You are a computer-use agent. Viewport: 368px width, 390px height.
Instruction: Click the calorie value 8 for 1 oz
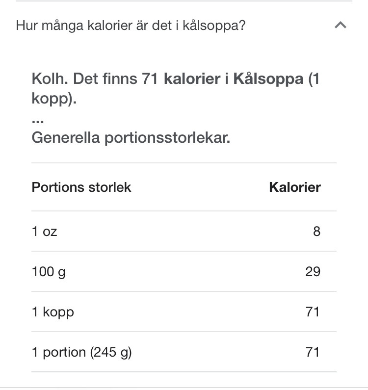[x=316, y=232]
